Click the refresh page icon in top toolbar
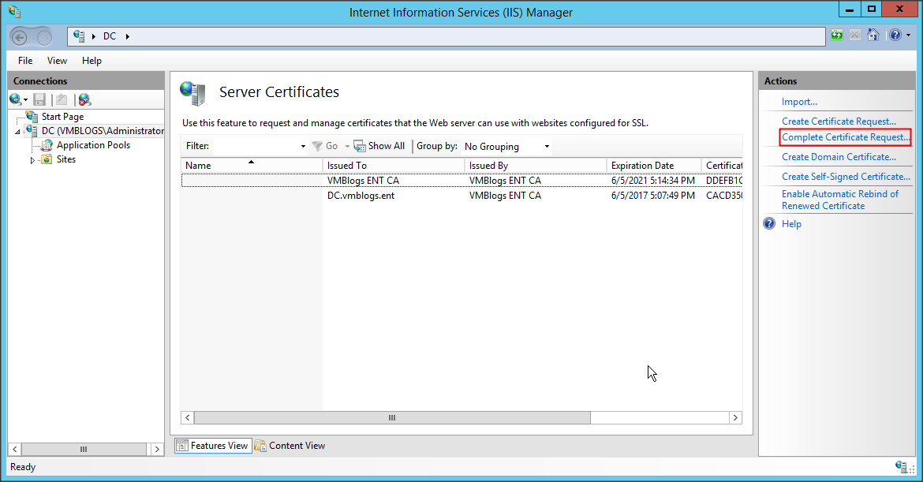The height and width of the screenshot is (482, 923). tap(837, 35)
